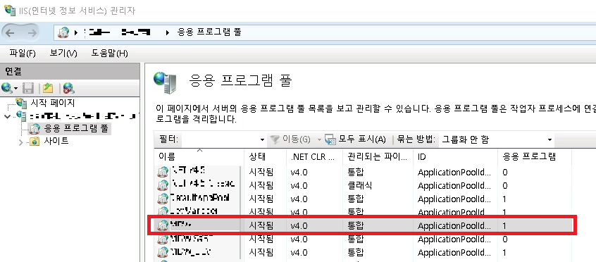Go forward with the right navigation arrow
The image size is (596, 262).
[32, 32]
